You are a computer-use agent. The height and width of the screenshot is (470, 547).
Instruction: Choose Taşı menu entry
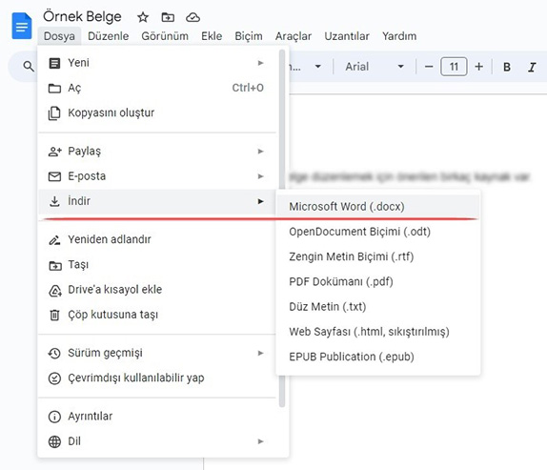tap(157, 265)
